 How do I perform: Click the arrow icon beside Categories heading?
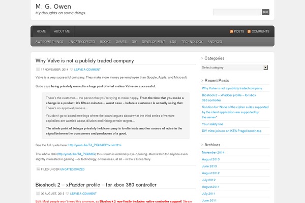tap(202, 58)
